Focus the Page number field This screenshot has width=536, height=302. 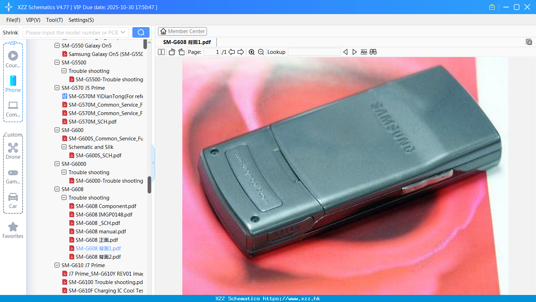pos(212,52)
